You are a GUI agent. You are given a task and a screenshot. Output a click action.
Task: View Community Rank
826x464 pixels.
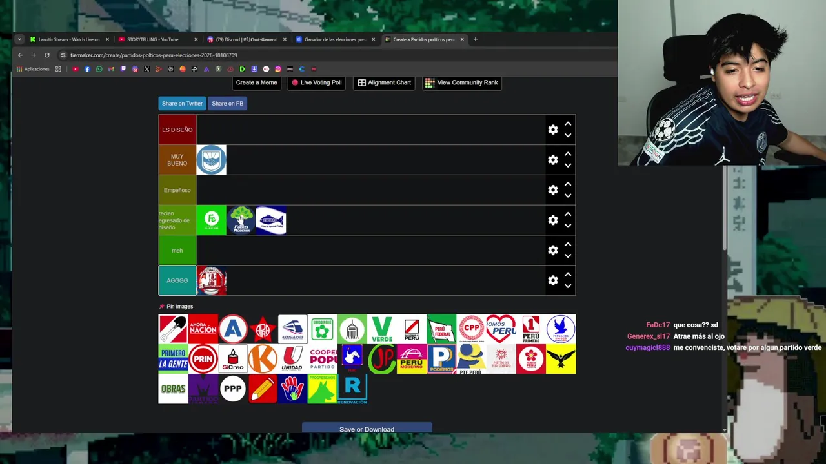461,82
